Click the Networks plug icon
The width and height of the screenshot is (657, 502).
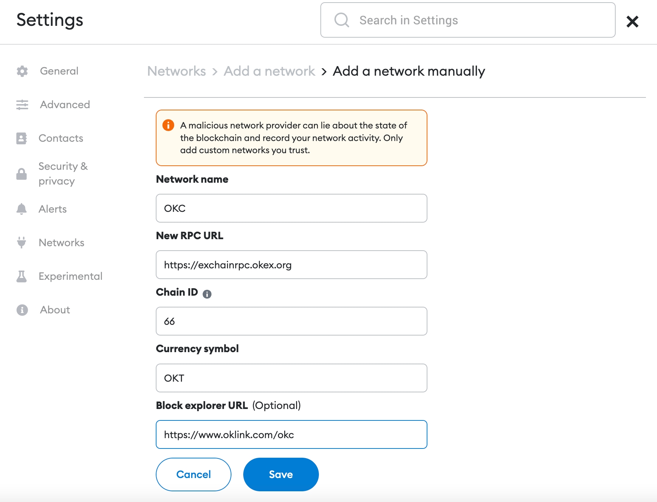pyautogui.click(x=21, y=243)
